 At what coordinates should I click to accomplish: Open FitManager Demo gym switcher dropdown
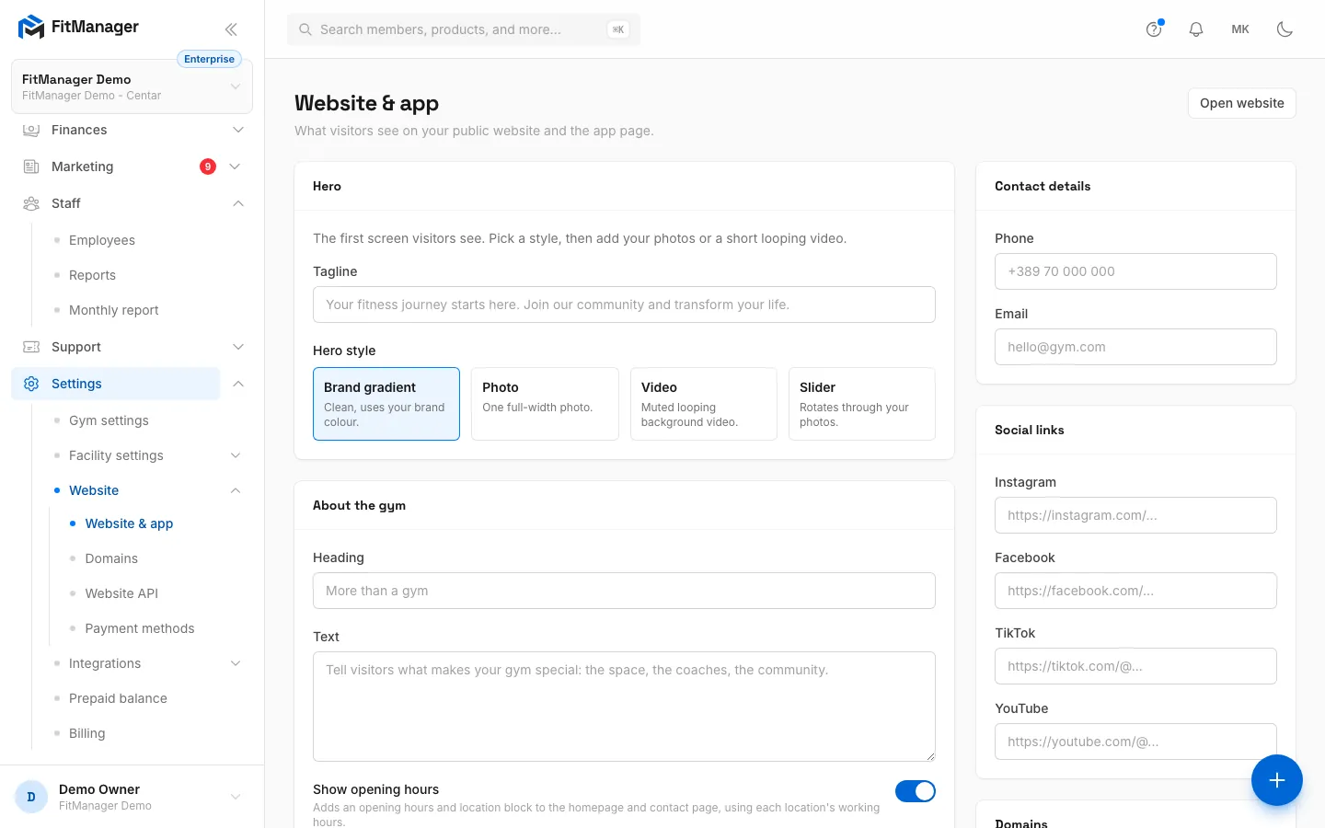pos(132,86)
